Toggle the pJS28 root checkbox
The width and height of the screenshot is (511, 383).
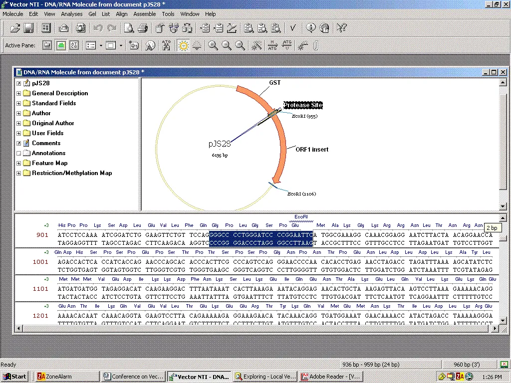point(18,83)
